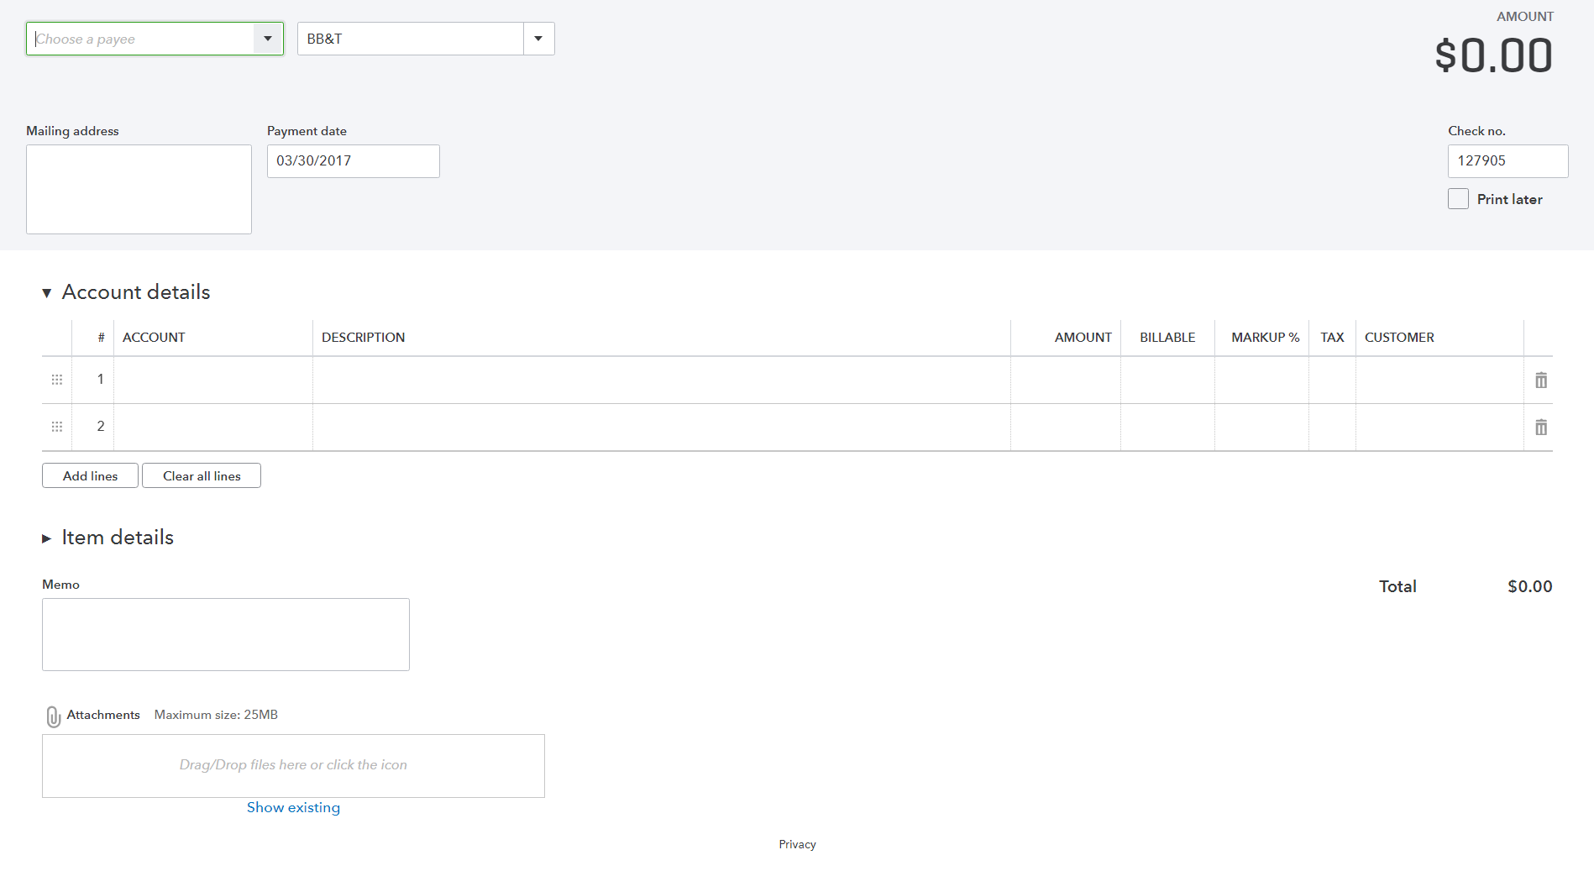Viewport: 1594px width, 871px height.
Task: Click the Check no. field
Action: tap(1507, 161)
